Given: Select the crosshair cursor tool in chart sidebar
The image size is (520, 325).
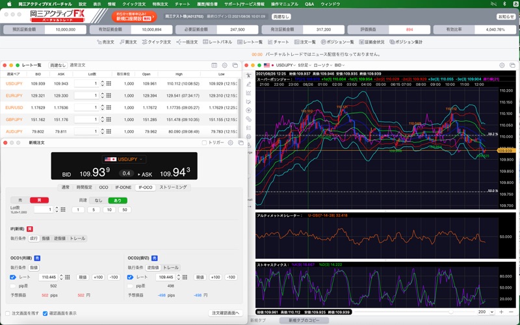Looking at the screenshot, I should (250, 75).
